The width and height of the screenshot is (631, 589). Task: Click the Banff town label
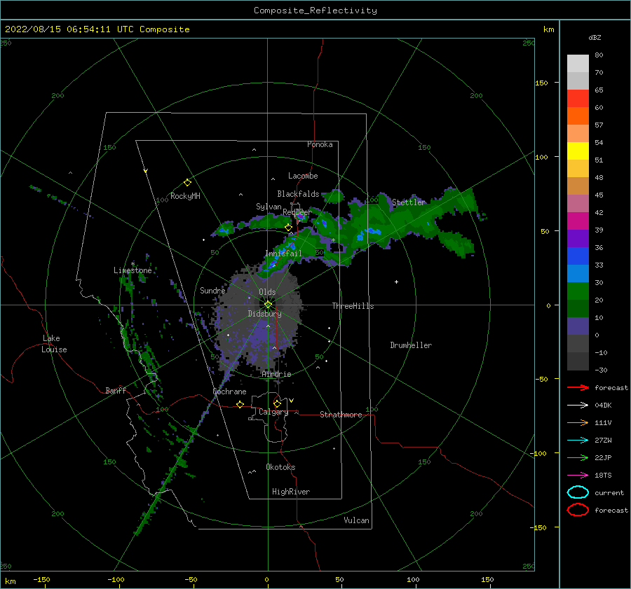116,391
